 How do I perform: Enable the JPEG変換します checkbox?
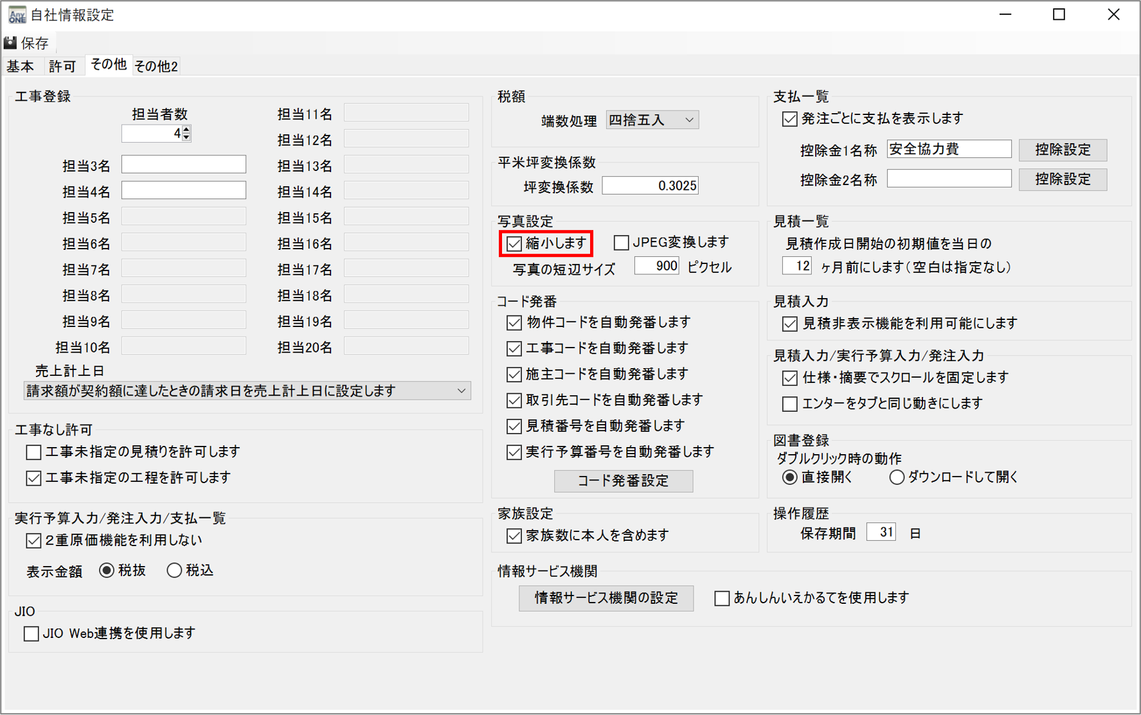(621, 243)
